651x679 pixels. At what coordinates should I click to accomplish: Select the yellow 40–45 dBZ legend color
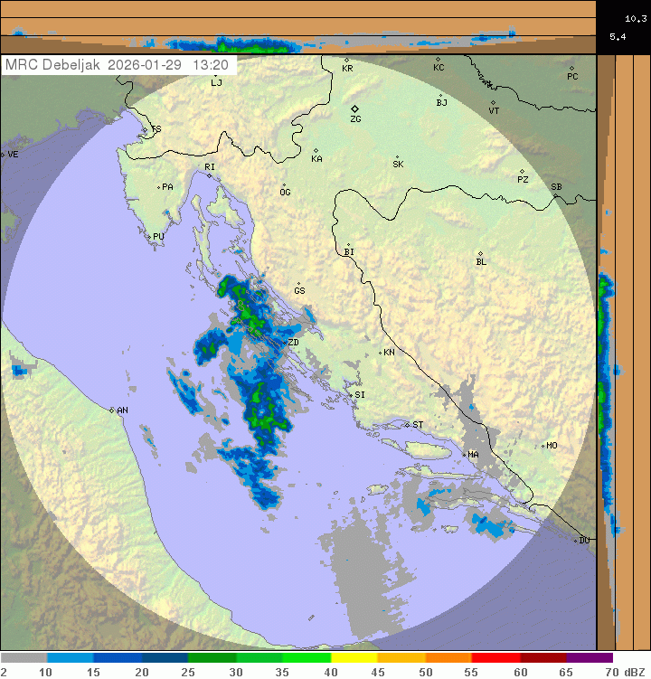click(353, 658)
